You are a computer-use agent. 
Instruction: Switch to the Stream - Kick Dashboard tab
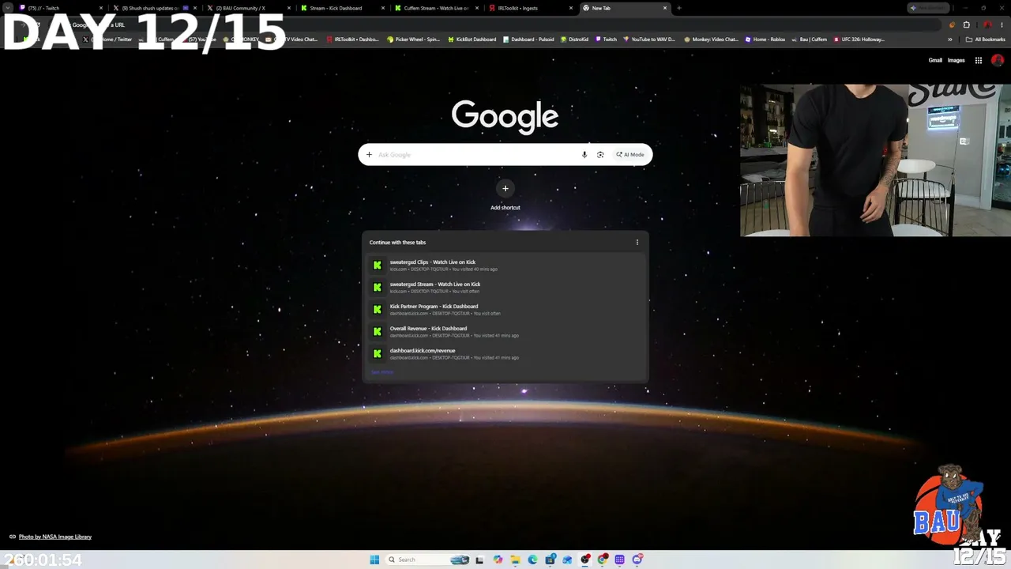[342, 8]
